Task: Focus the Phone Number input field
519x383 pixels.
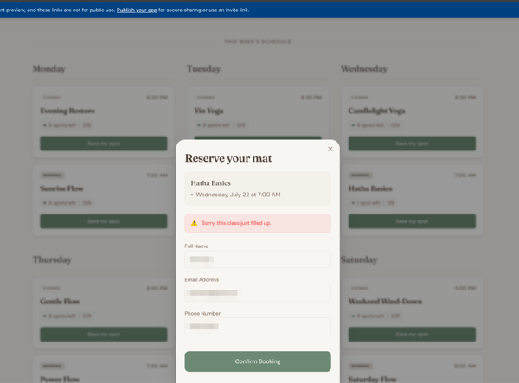Action: click(x=258, y=327)
